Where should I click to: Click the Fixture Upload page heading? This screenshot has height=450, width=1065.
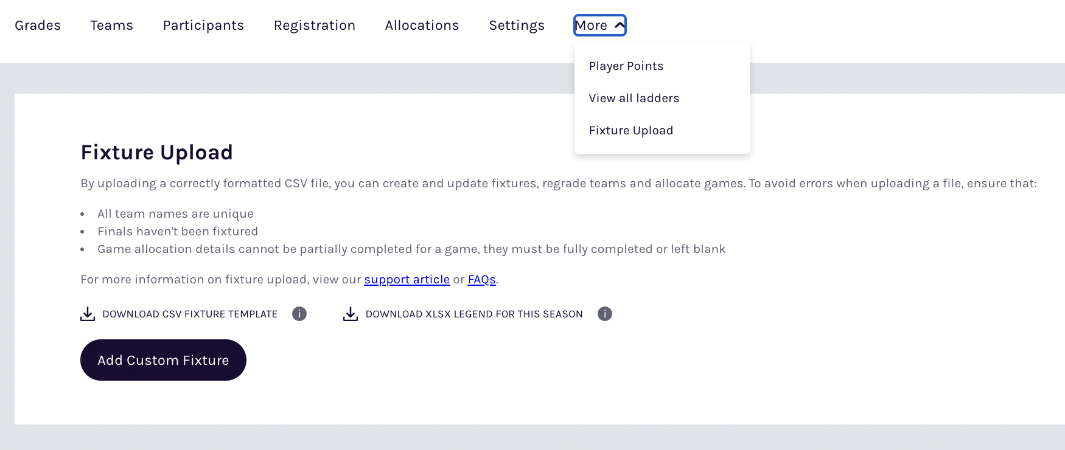pyautogui.click(x=157, y=153)
